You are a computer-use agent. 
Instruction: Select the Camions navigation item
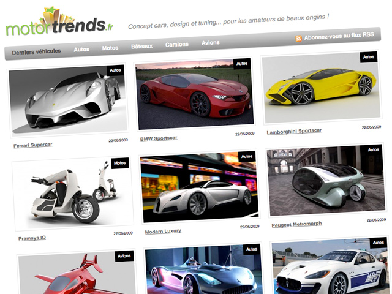177,44
